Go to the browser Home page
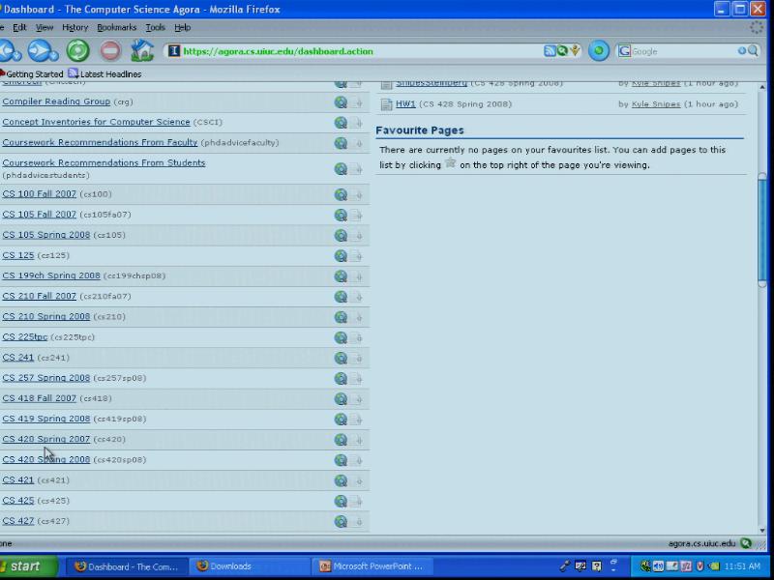The width and height of the screenshot is (774, 580). 142,50
